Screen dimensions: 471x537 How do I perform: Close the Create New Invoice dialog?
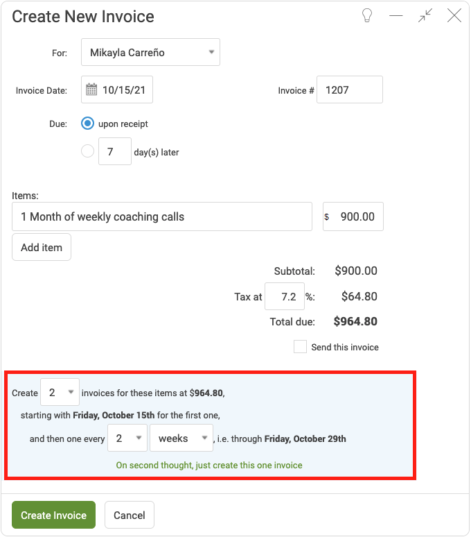click(454, 15)
